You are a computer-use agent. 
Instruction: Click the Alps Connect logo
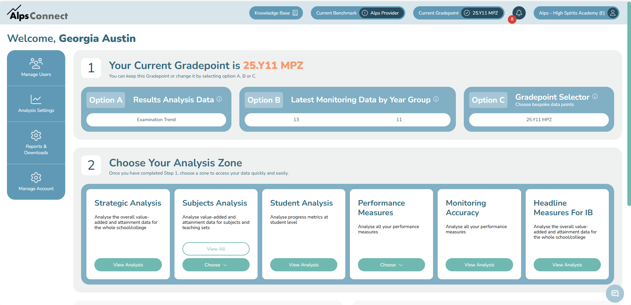[37, 13]
